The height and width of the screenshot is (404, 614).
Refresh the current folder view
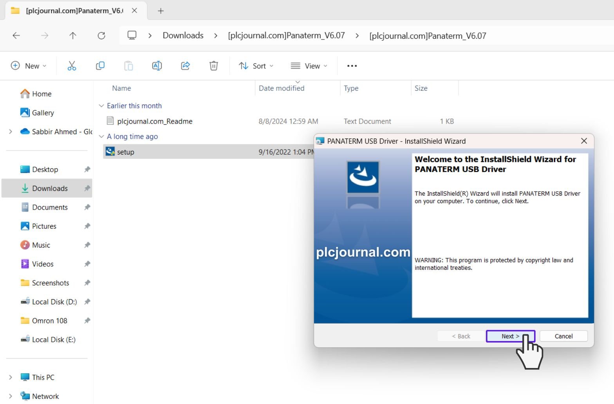101,36
